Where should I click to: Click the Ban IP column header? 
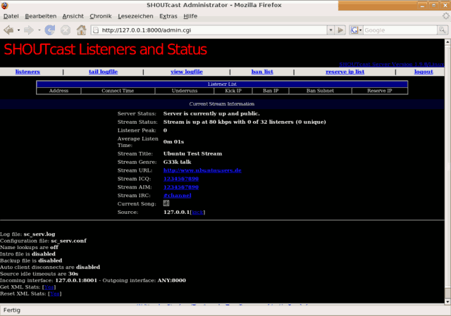click(x=271, y=91)
